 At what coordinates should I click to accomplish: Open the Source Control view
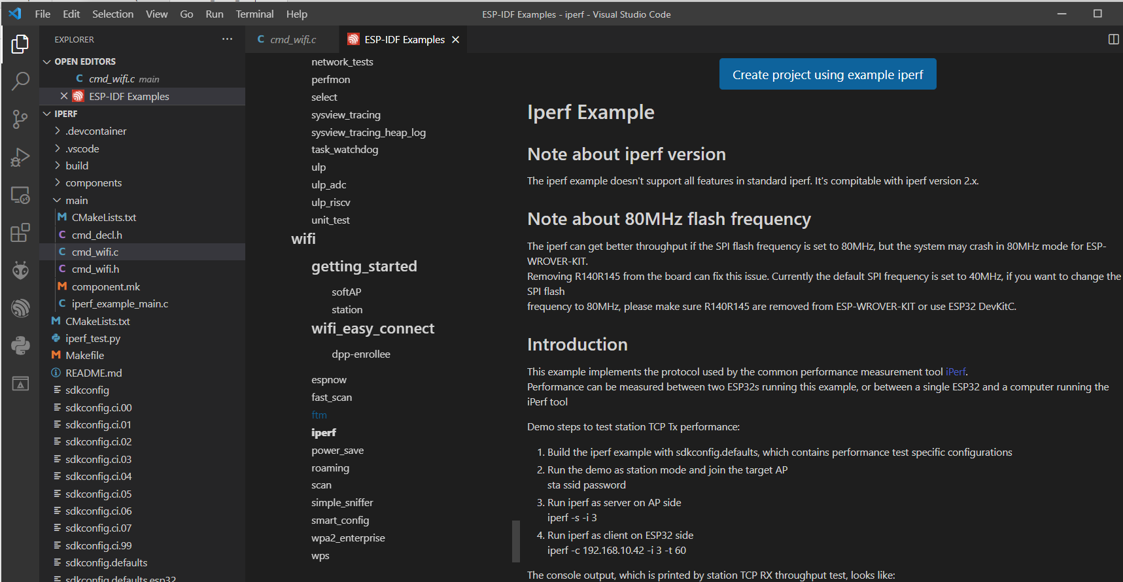[20, 119]
